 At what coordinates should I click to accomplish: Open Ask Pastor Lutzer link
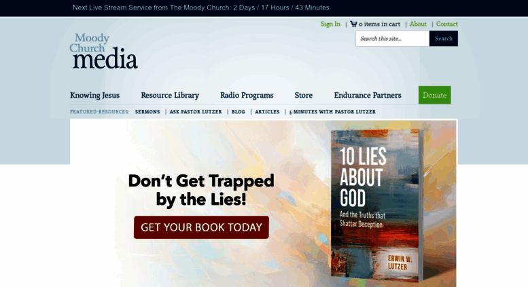click(x=196, y=111)
